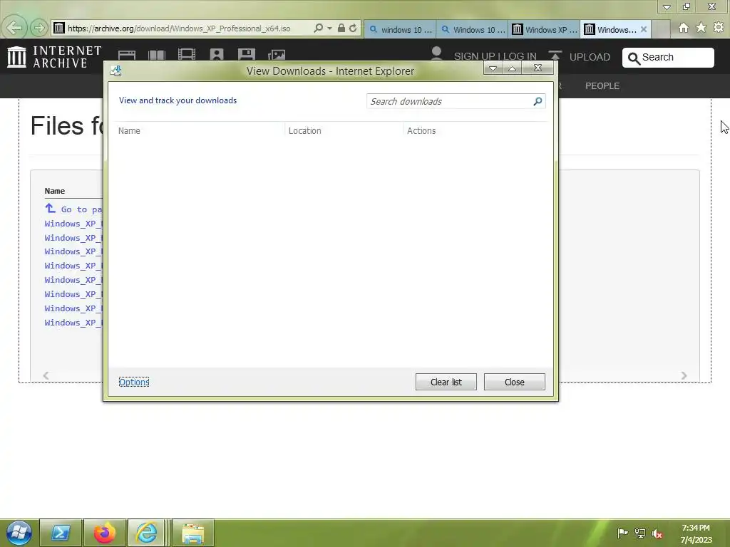This screenshot has width=730, height=547.
Task: Switch to the first 'windows 10' tab
Action: 400,29
